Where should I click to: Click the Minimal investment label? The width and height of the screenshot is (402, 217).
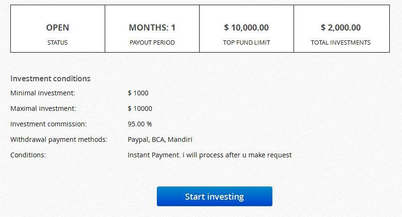42,93
